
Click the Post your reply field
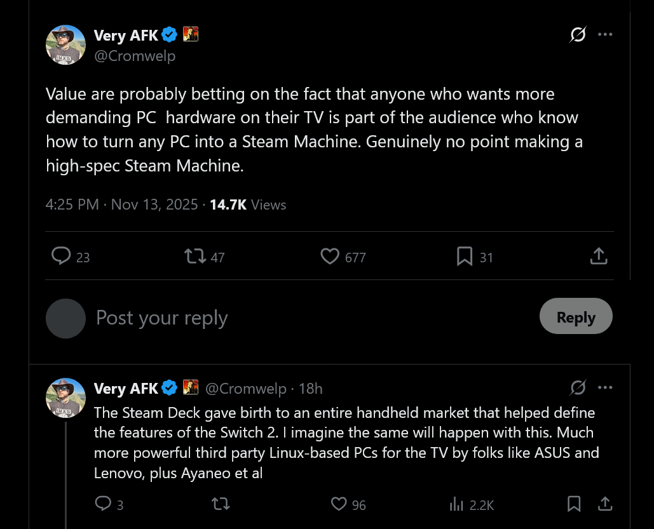tap(161, 317)
